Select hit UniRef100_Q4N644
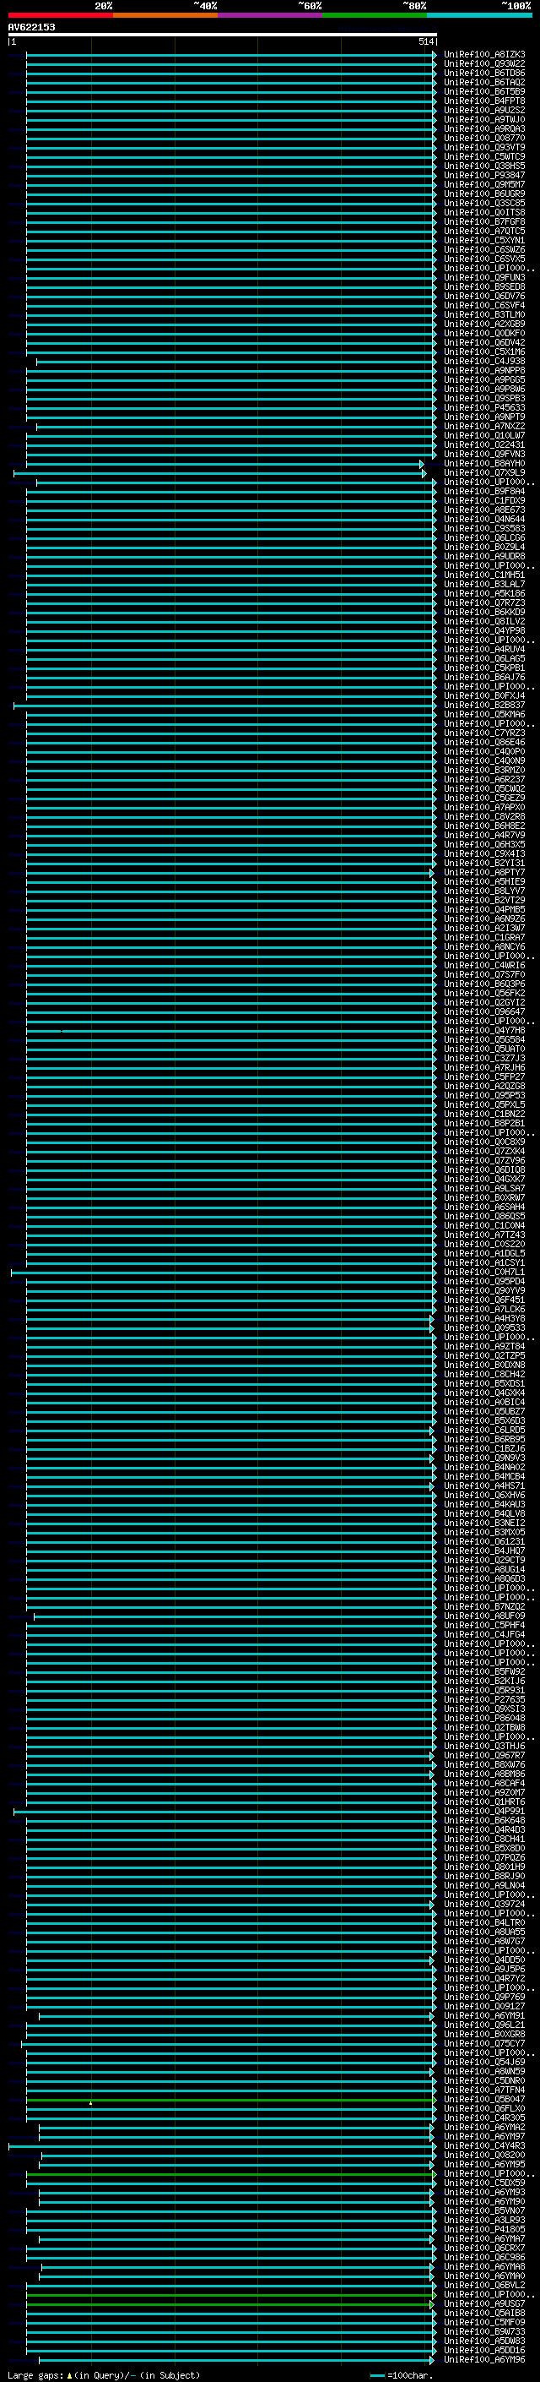The image size is (540, 2382). [484, 520]
